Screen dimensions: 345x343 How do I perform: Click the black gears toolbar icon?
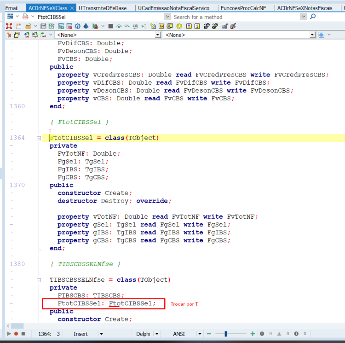207,26
